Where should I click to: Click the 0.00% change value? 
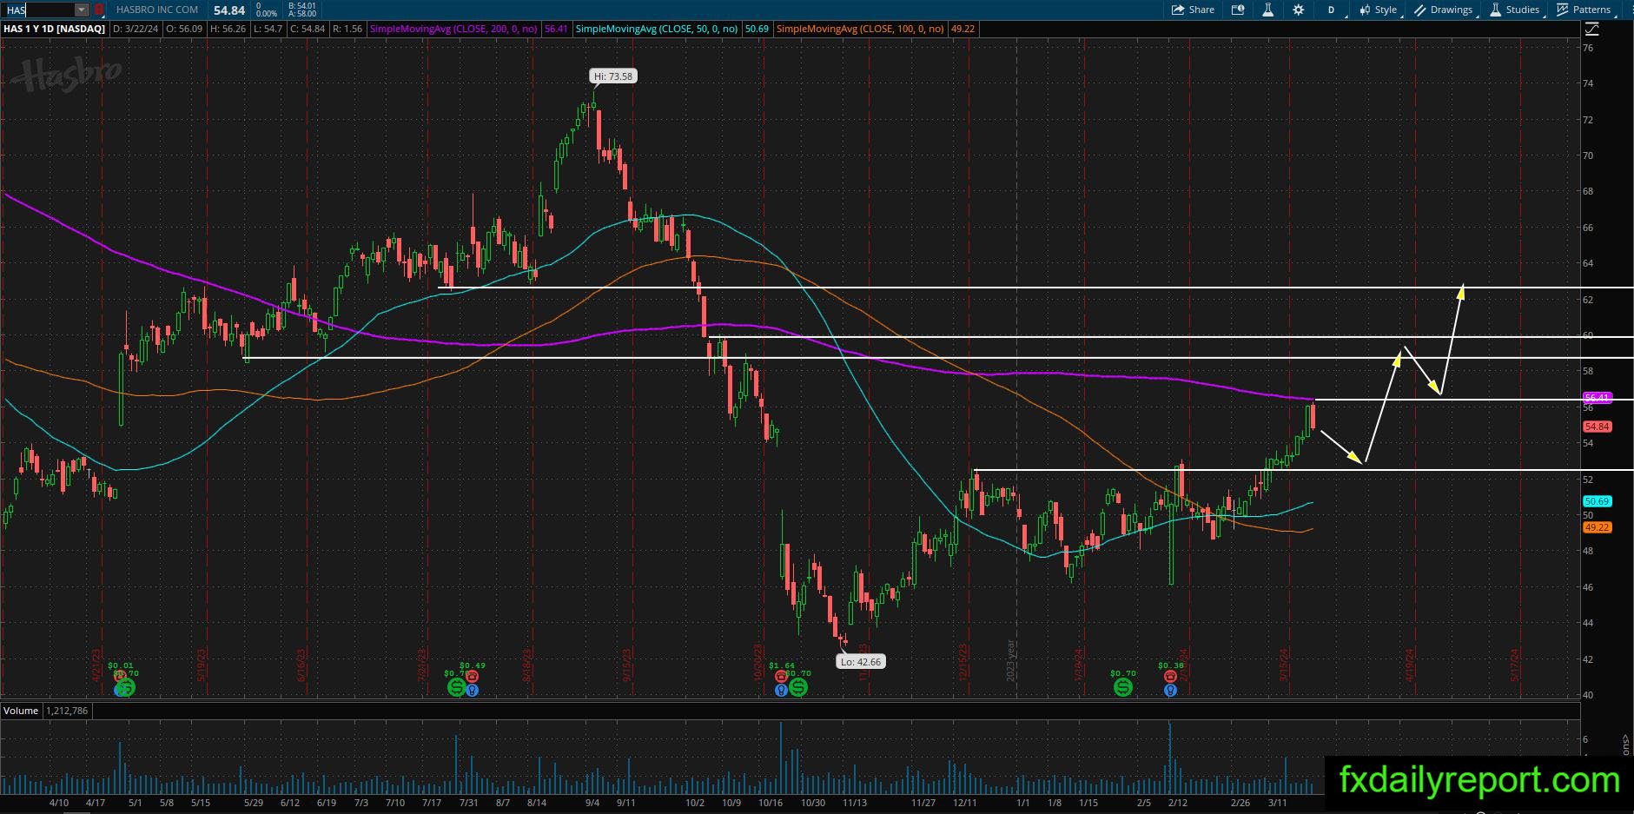click(x=267, y=14)
